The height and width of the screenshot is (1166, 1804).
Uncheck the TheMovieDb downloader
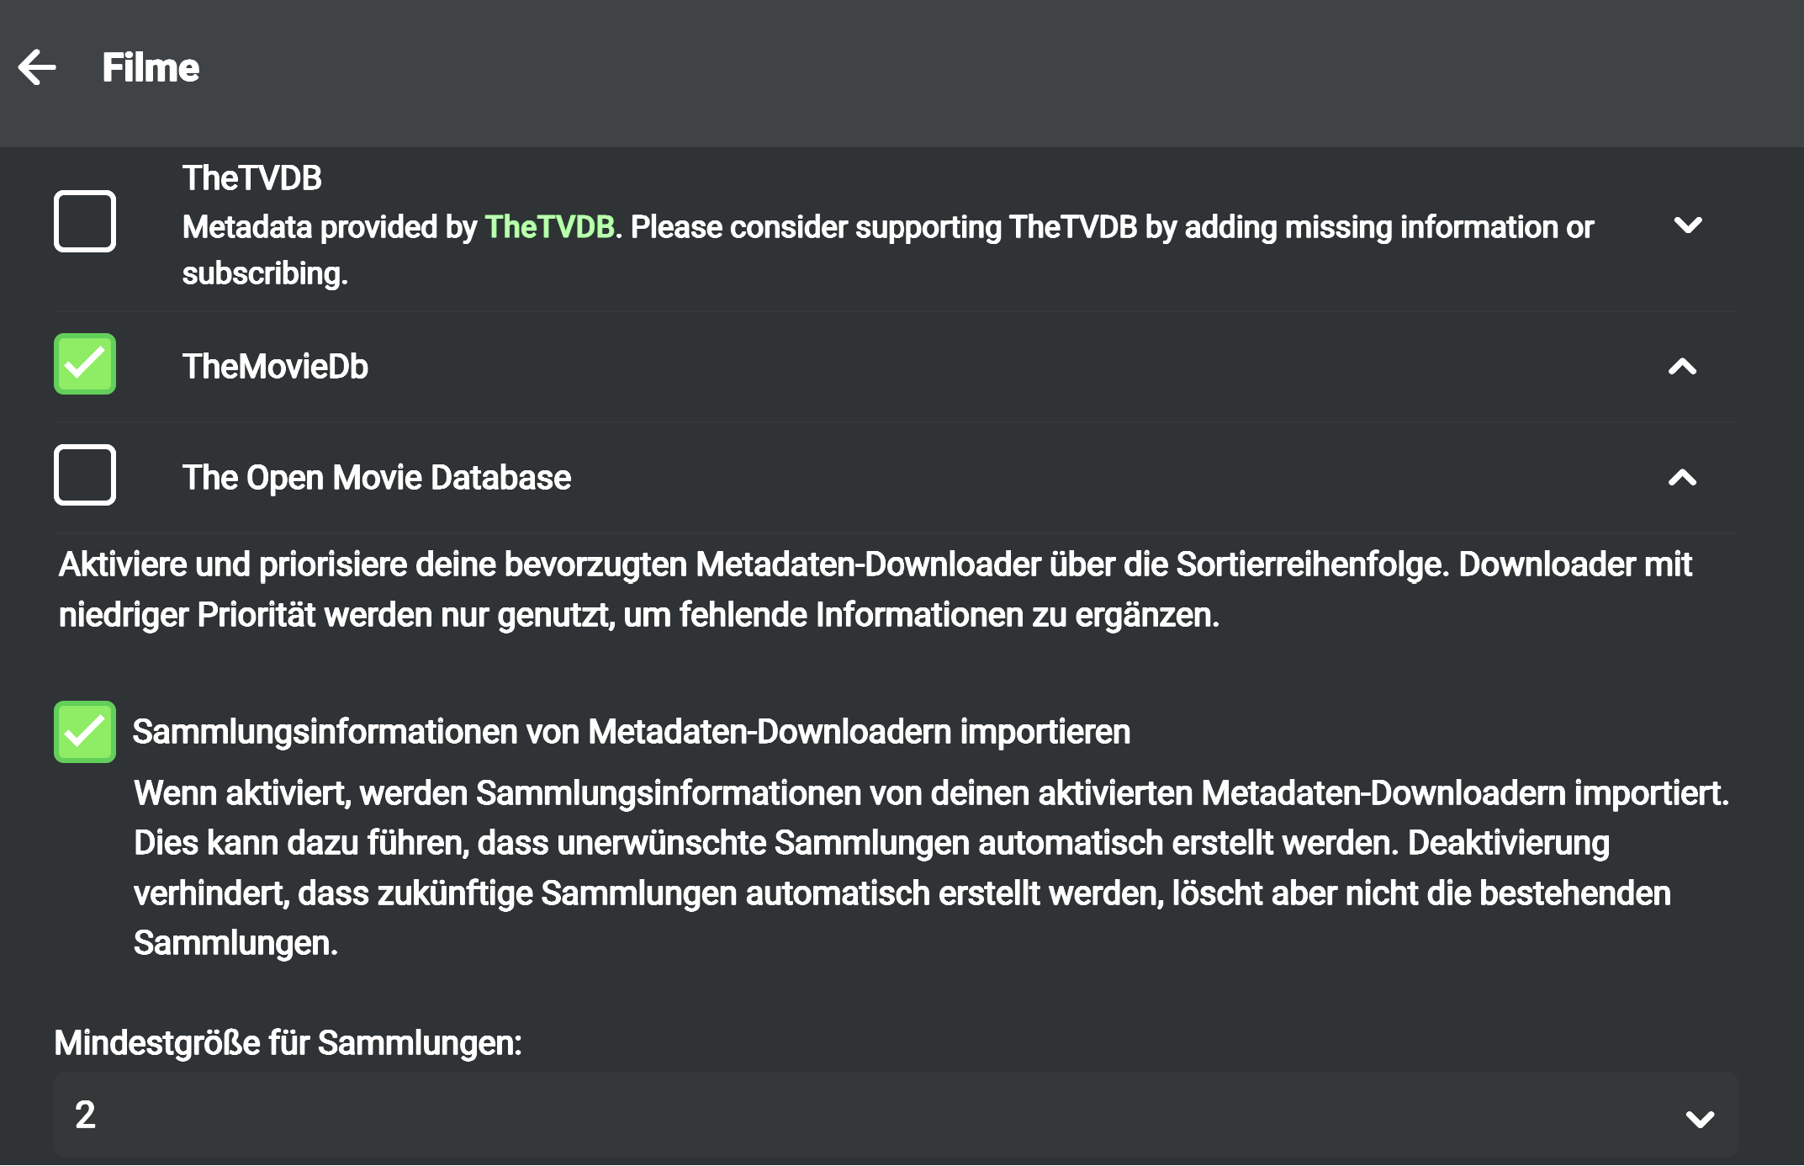coord(85,364)
